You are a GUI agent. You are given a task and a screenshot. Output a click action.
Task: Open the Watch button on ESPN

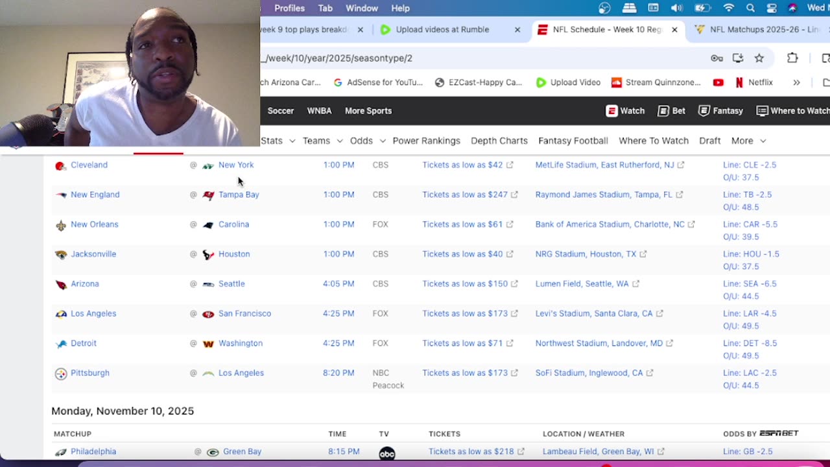pyautogui.click(x=625, y=111)
